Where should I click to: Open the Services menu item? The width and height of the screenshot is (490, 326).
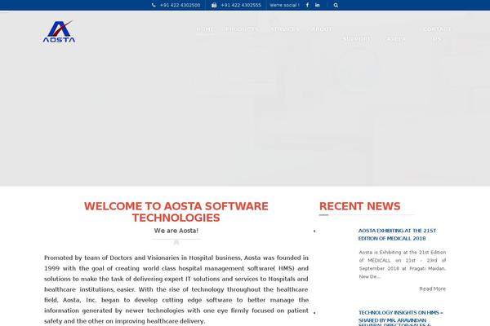285,29
